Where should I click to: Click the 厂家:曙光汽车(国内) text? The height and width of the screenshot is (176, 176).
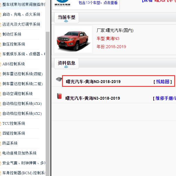coord(115,30)
